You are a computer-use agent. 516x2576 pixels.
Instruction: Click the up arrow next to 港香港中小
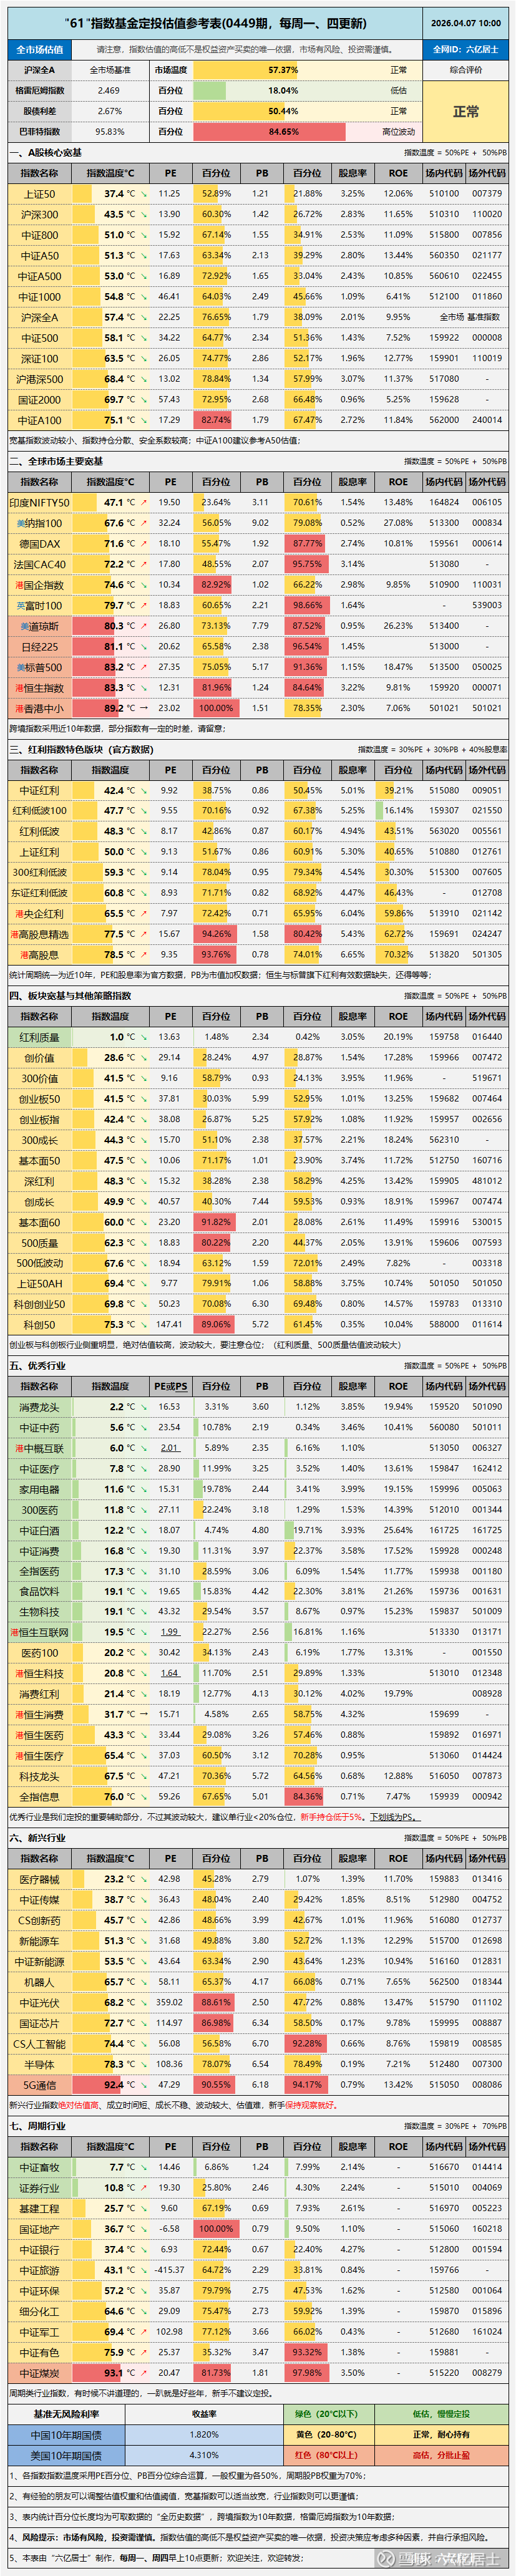tap(142, 708)
